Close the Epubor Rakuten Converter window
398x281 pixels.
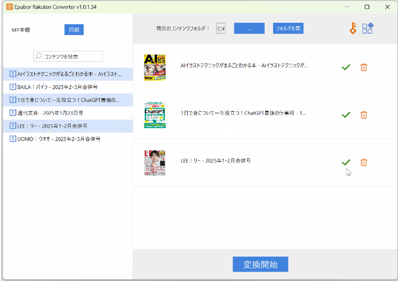click(387, 7)
